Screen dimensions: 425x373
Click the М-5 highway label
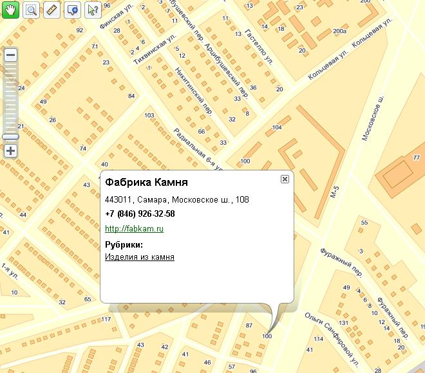pos(335,192)
